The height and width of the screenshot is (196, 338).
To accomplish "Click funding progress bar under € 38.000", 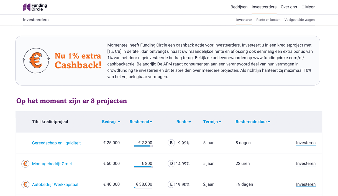I will (x=143, y=188).
